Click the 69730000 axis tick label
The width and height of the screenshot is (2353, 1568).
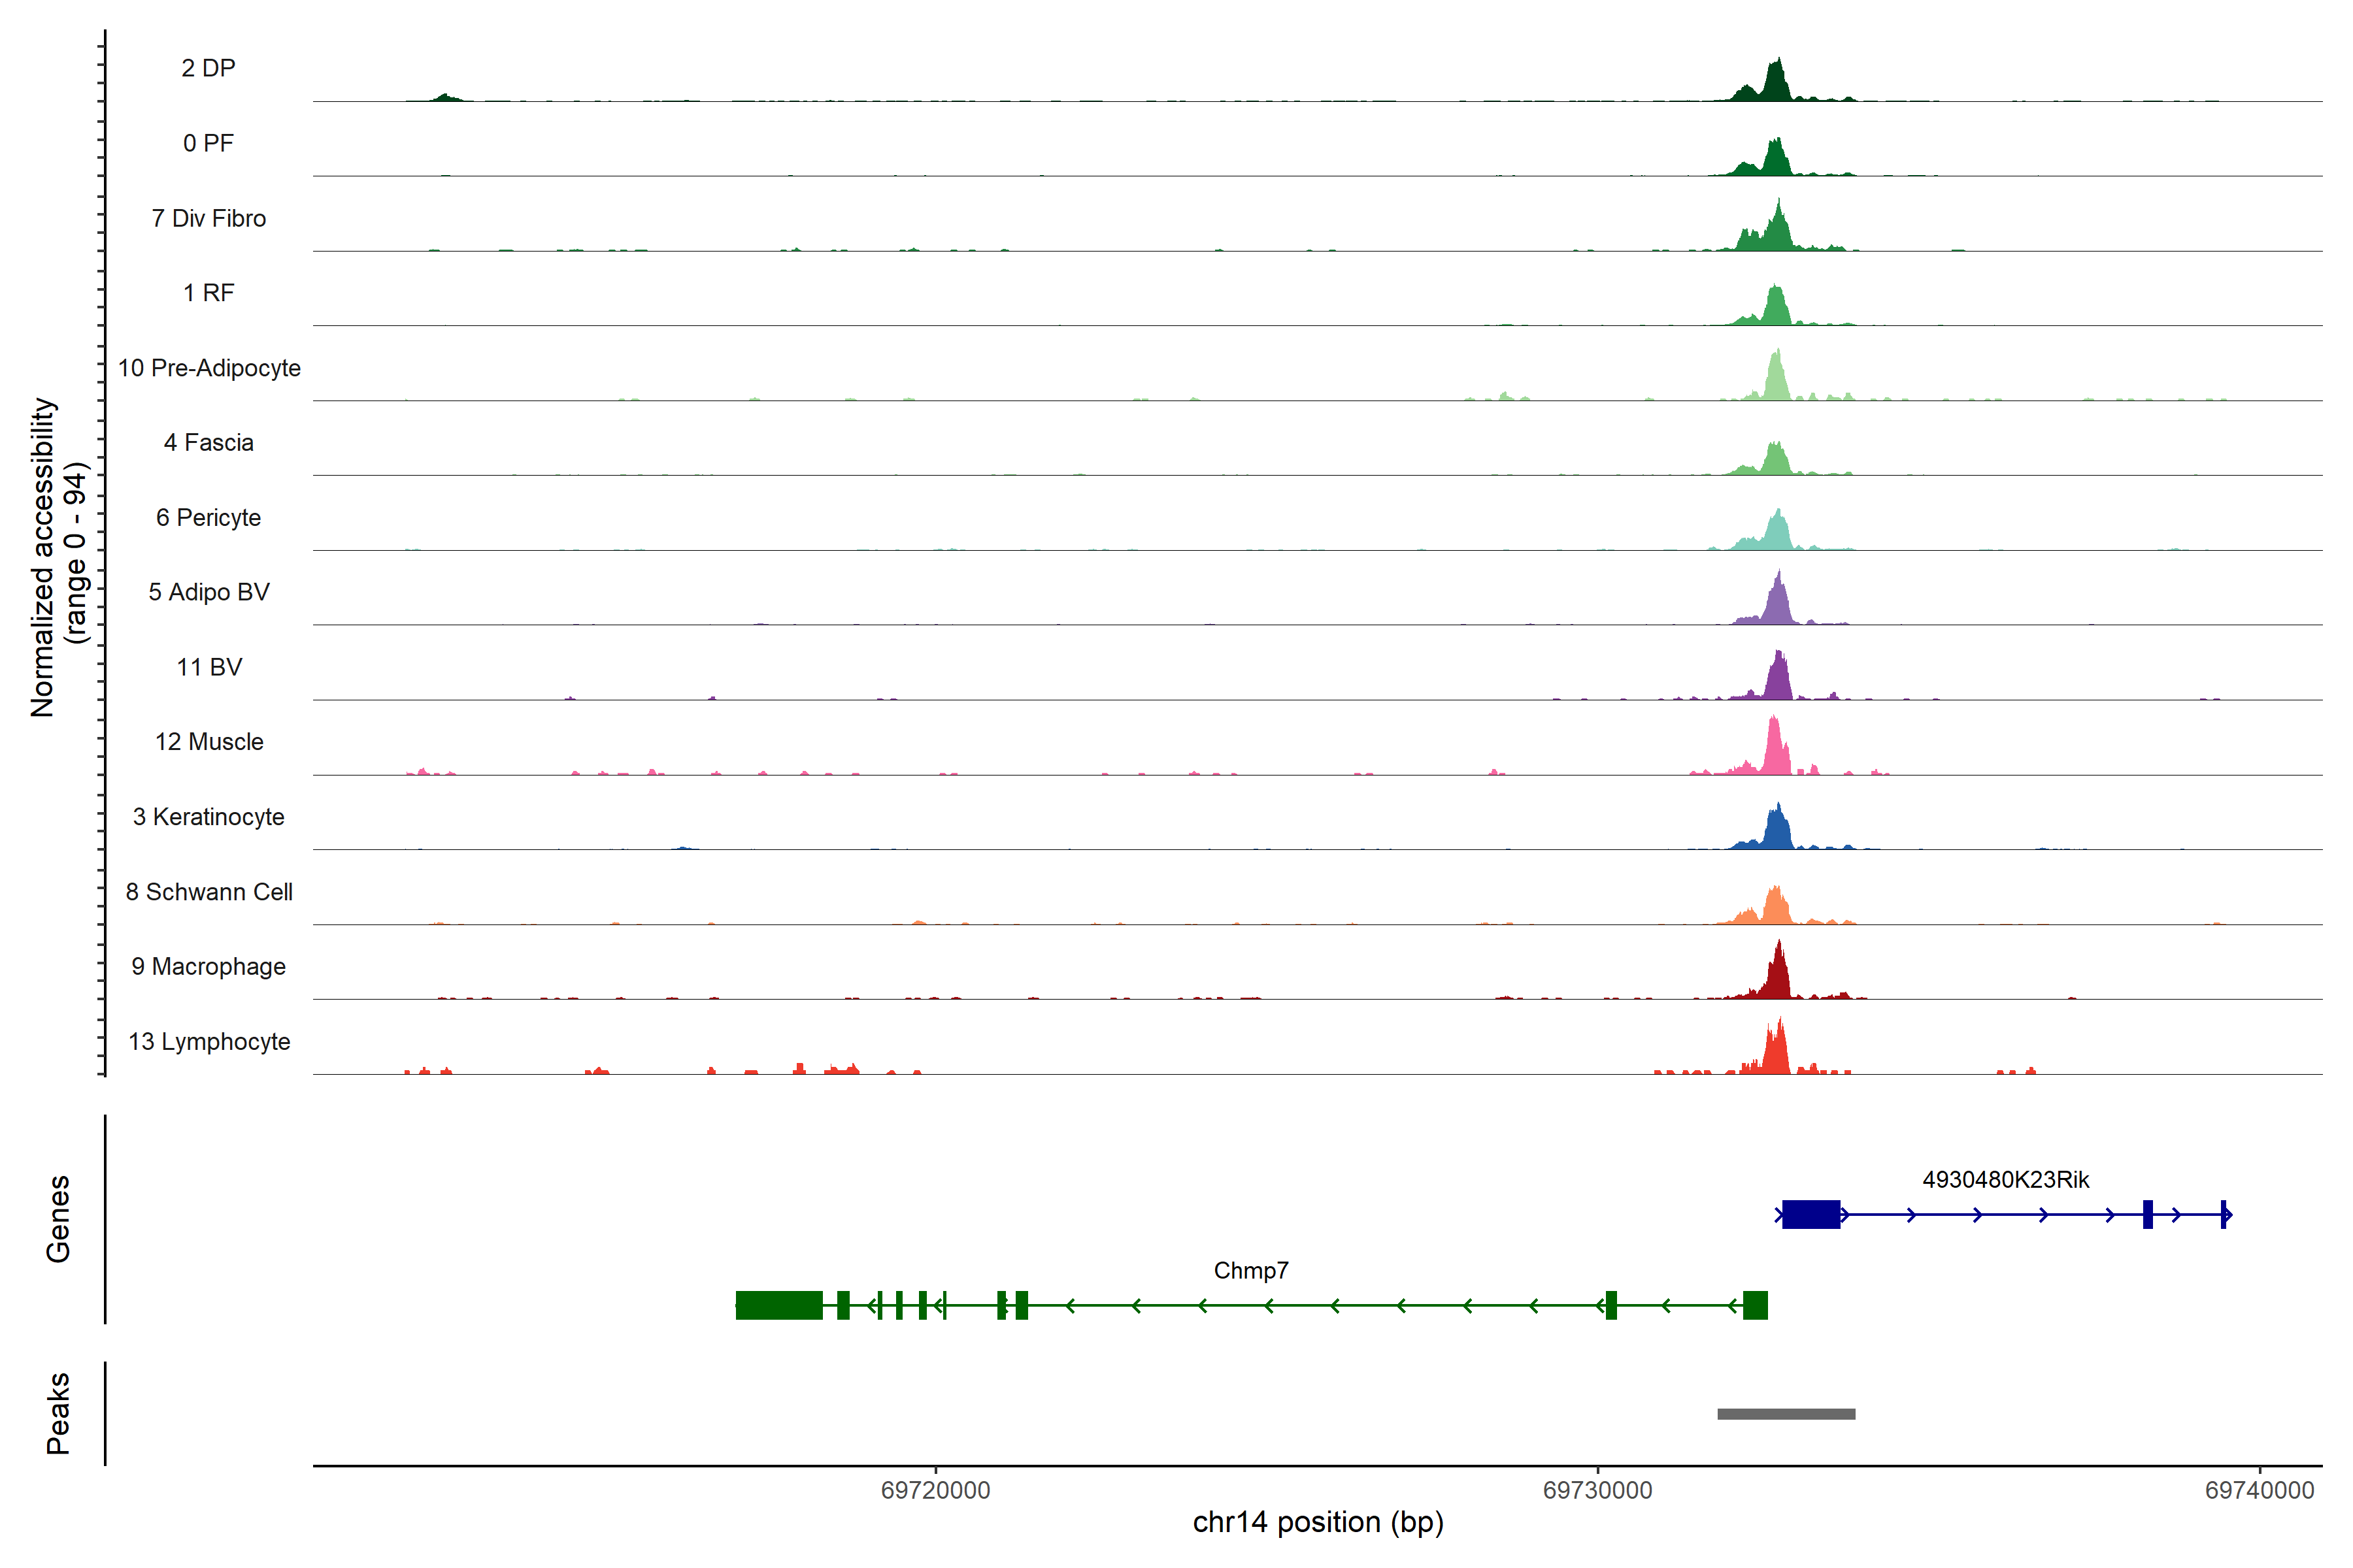pyautogui.click(x=1597, y=1490)
